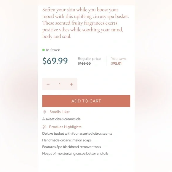
Task: Click the sweet citrus creamsicle description
Action: [62, 119]
